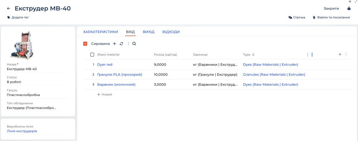The width and height of the screenshot is (358, 141).
Task: Click the Додати тег tag icon
Action: point(9,17)
